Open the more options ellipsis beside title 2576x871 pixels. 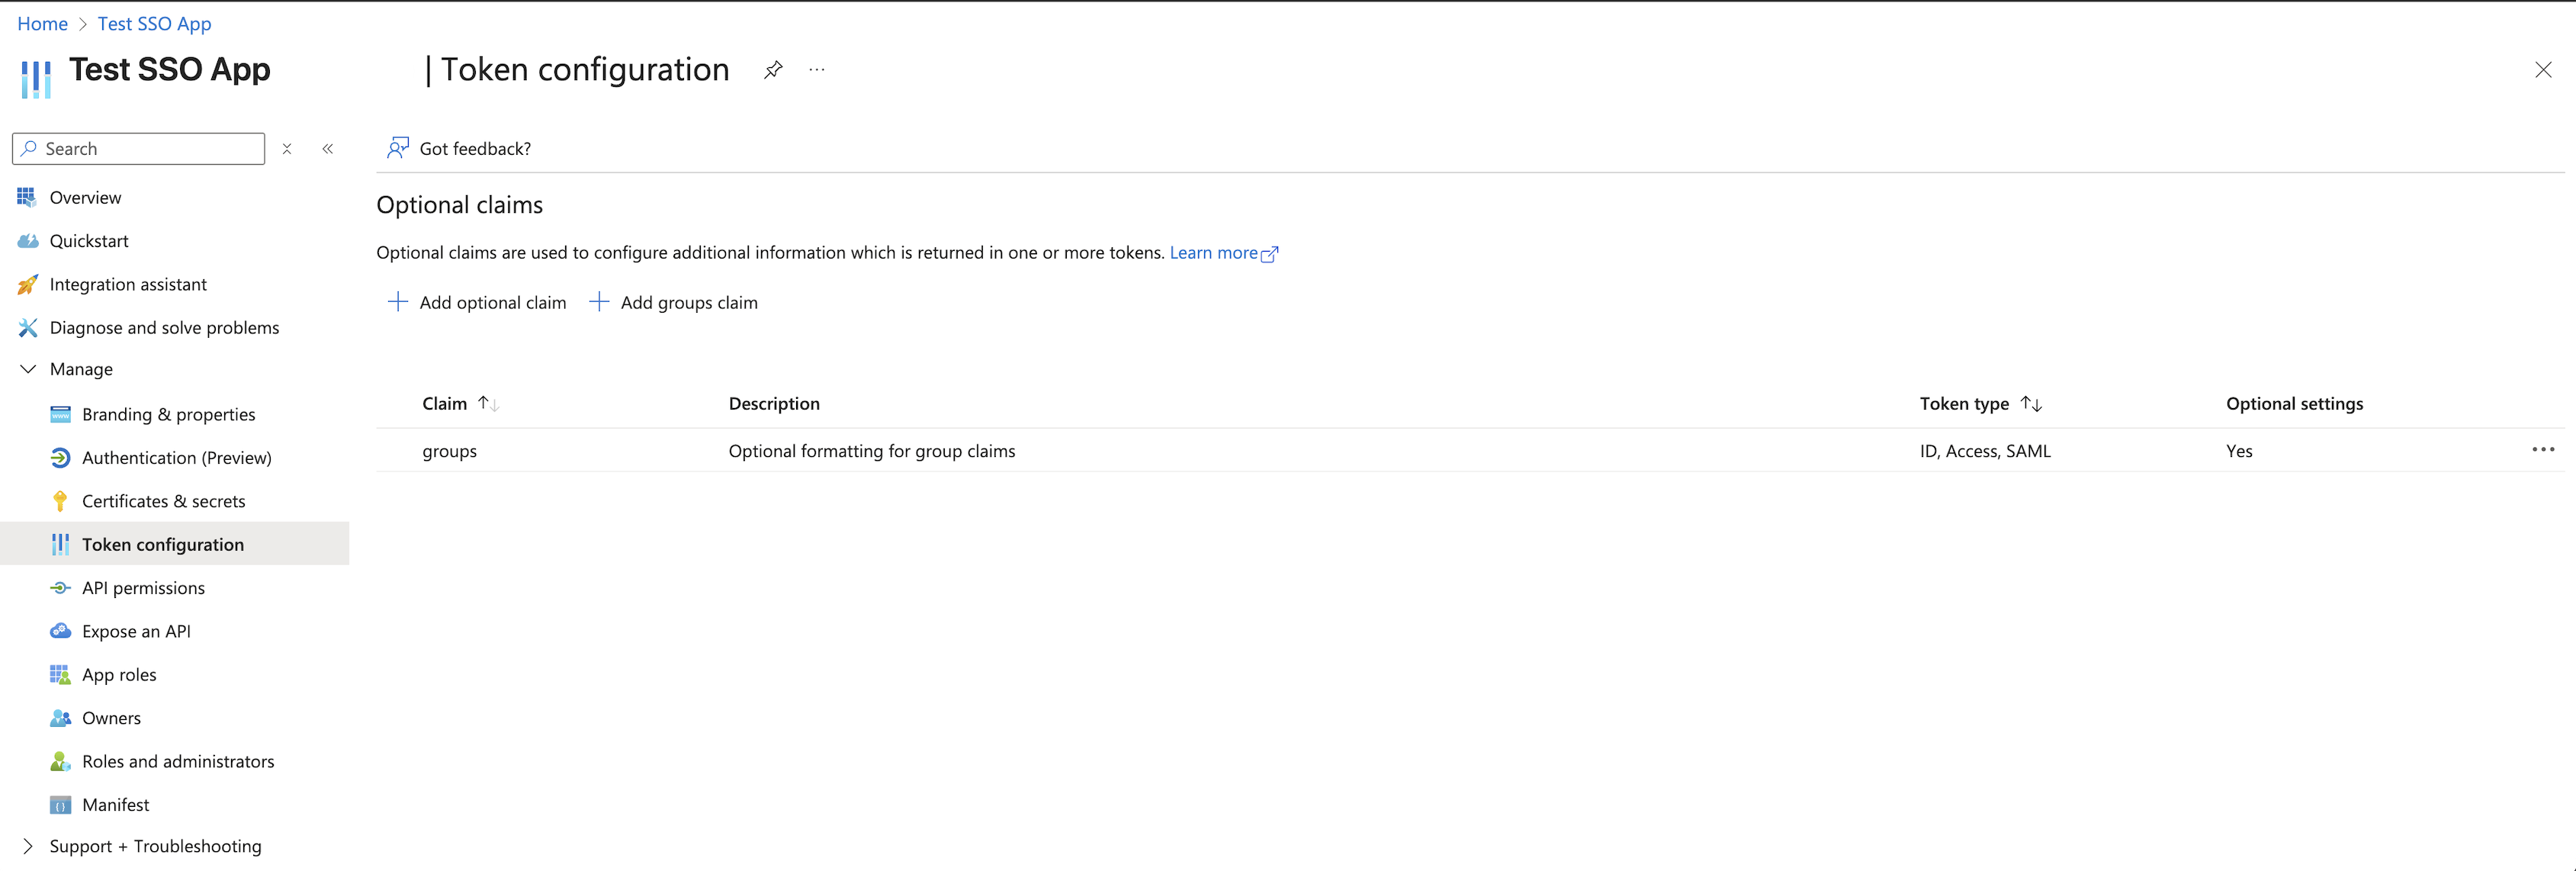click(x=817, y=70)
